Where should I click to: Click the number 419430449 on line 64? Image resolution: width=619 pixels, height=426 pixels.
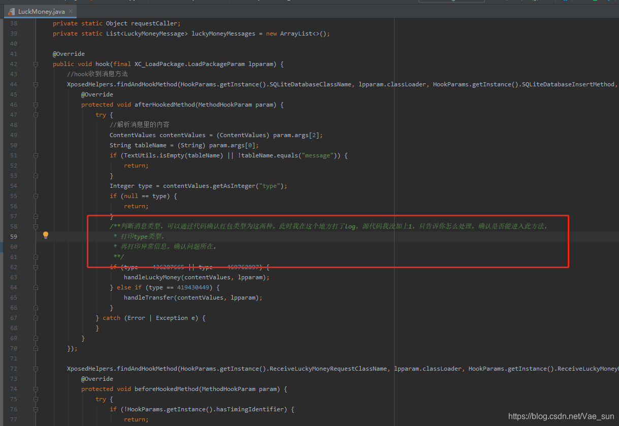[193, 287]
